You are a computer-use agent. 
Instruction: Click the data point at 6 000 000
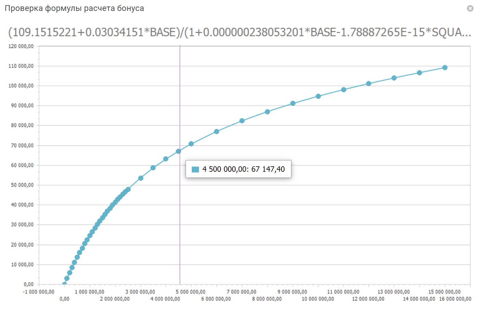[x=216, y=132]
